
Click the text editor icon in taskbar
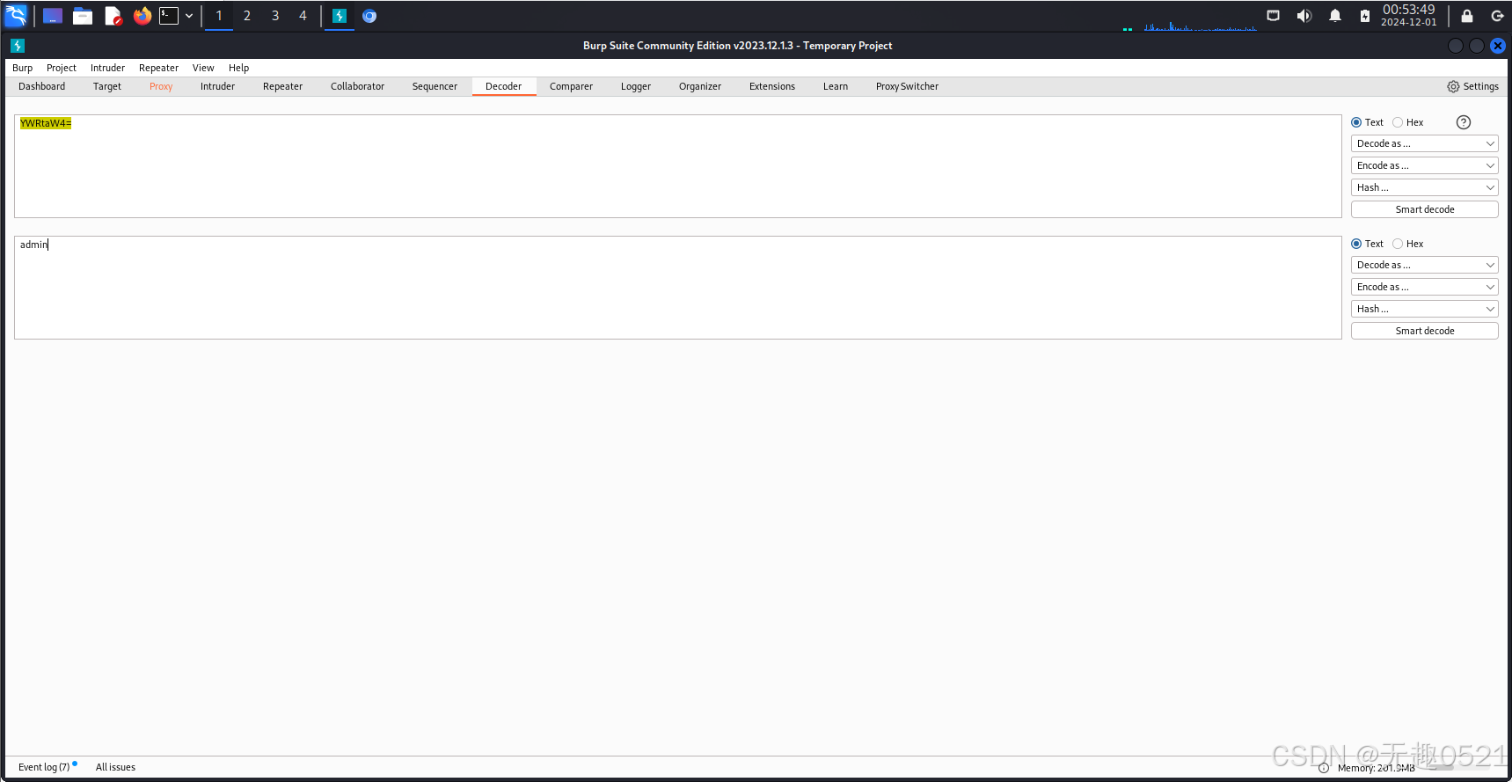coord(113,16)
